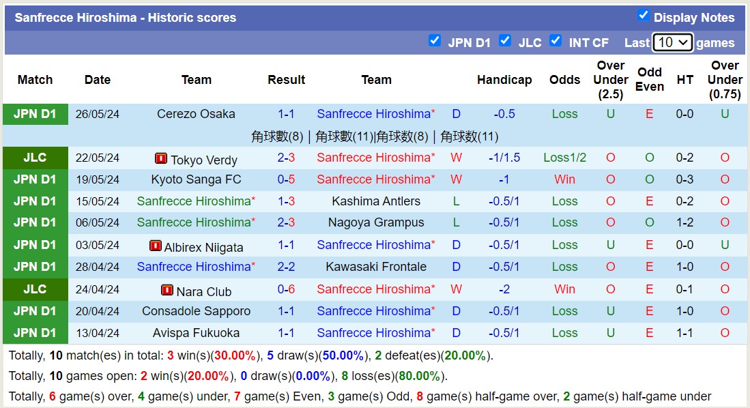This screenshot has height=408, width=750.
Task: Disable the INT CF filter checkbox
Action: coord(556,41)
